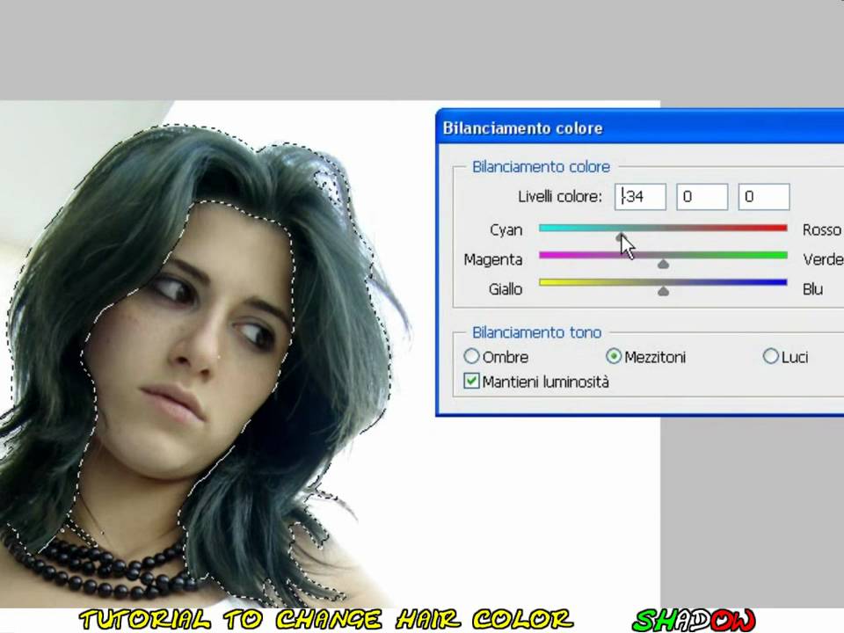Click the Magenta label

point(493,259)
